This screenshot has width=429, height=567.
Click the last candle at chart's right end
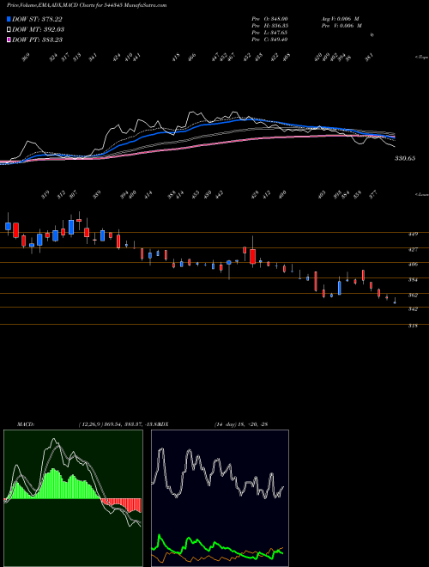pos(395,302)
